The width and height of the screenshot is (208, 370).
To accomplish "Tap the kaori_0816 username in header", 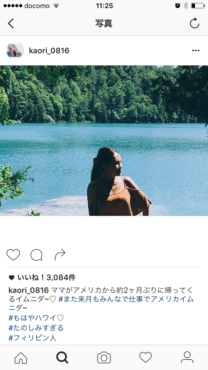I will 49,51.
